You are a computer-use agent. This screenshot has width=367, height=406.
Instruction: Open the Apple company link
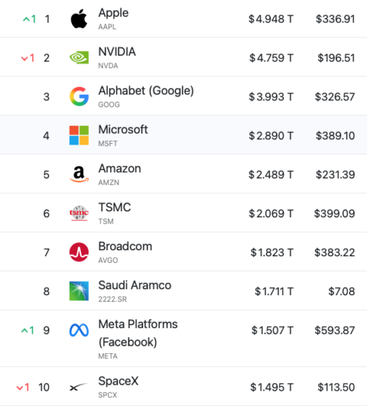coord(113,13)
